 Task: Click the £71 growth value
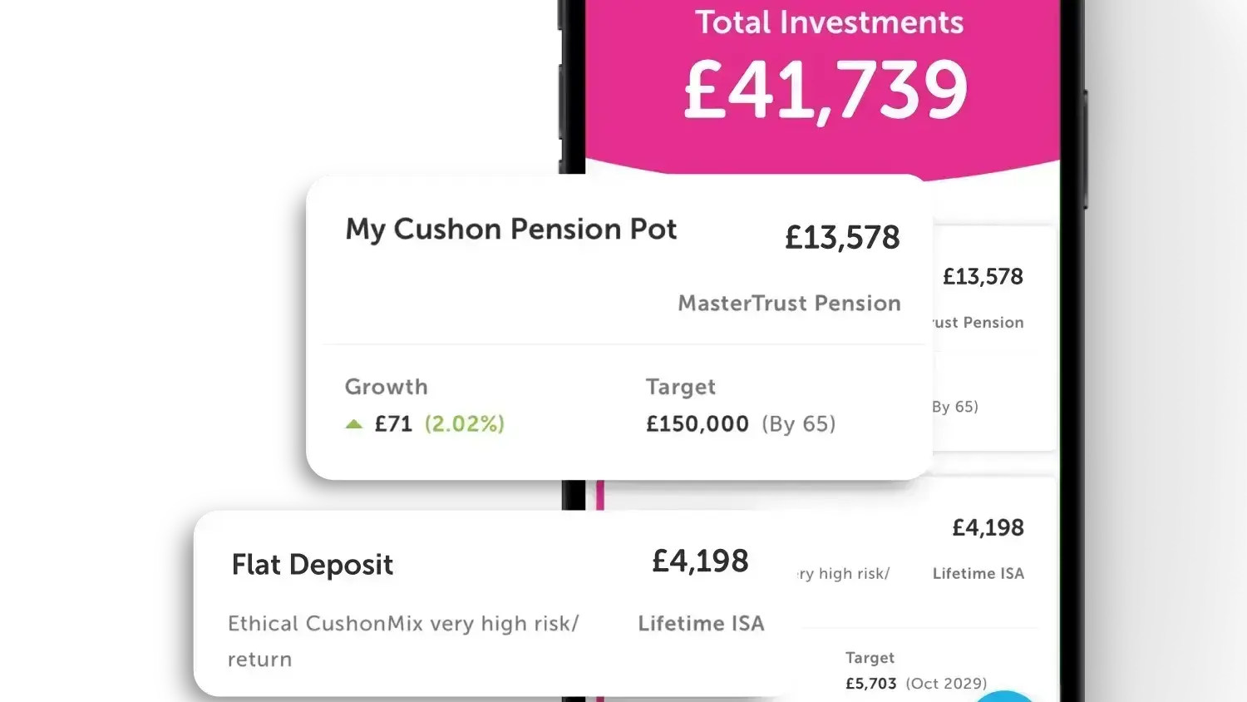[x=393, y=424]
